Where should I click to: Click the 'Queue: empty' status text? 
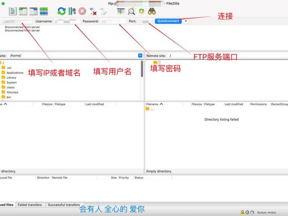click(x=266, y=212)
